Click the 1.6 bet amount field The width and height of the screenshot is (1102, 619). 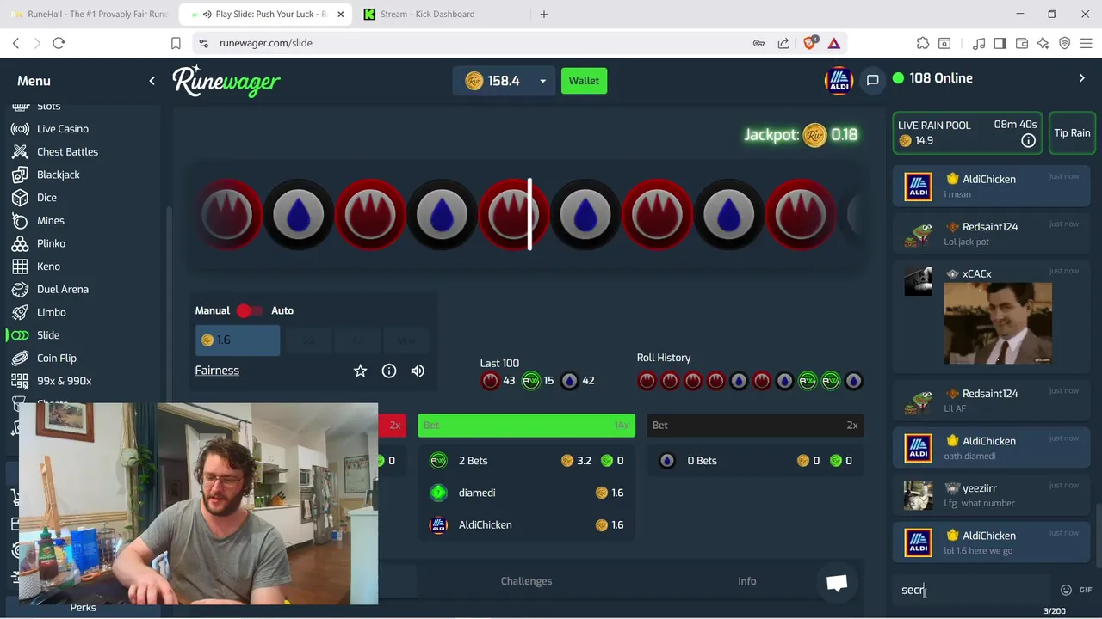tap(238, 340)
